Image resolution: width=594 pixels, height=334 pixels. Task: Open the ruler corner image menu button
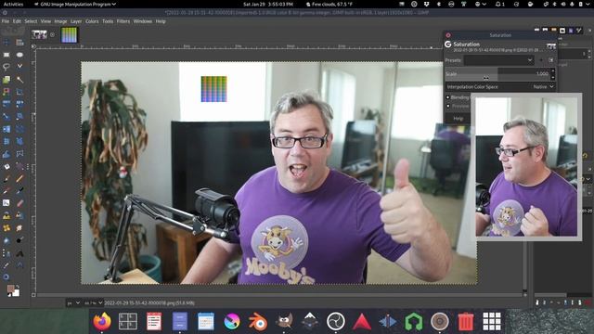pyautogui.click(x=33, y=46)
